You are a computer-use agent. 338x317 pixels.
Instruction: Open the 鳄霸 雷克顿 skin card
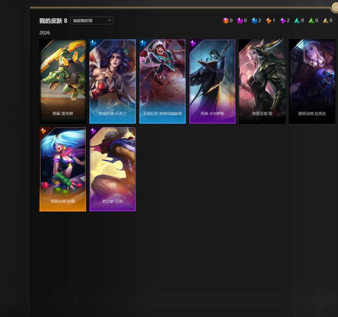tap(63, 81)
